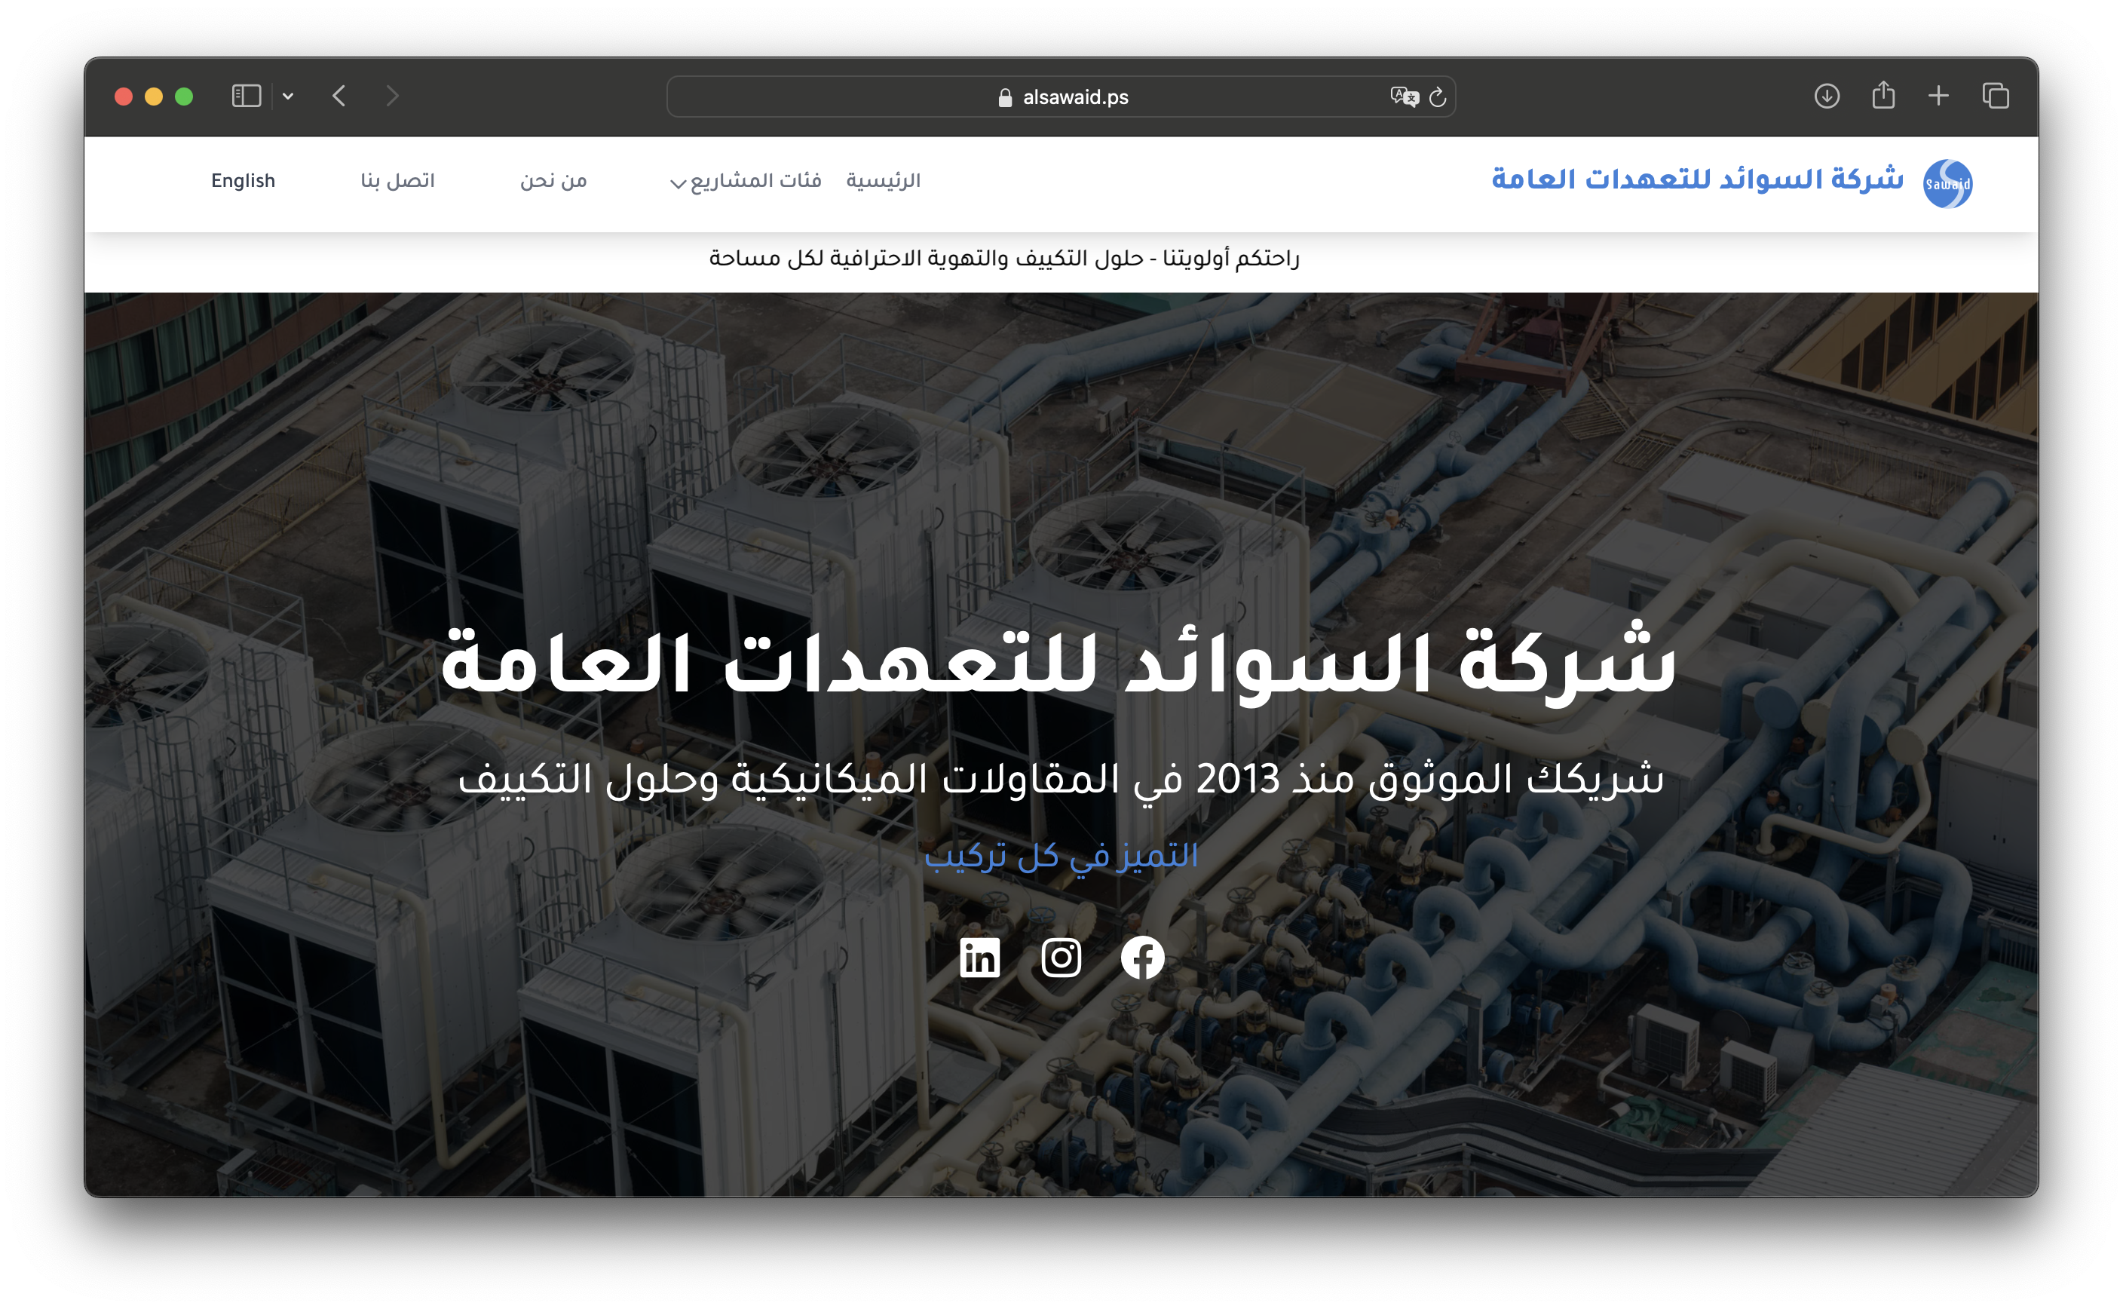Open the Share sheet icon

pyautogui.click(x=1883, y=95)
